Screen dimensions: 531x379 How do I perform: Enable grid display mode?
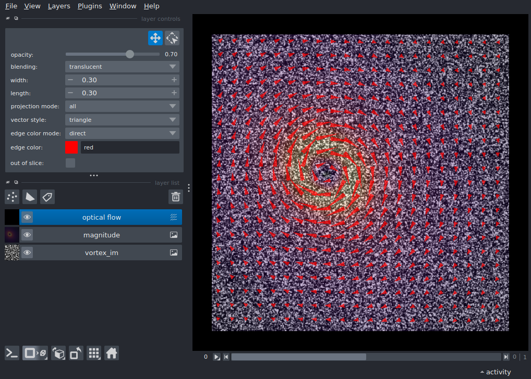point(94,353)
